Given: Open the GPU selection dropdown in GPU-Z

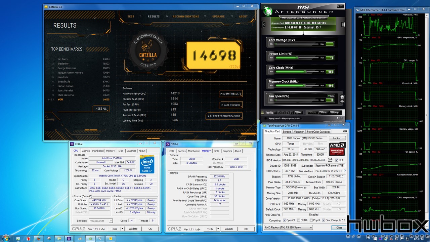Looking at the screenshot, I should [x=288, y=227].
